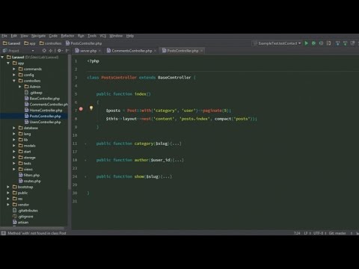The width and height of the screenshot is (359, 269).
Task: Close the CommentsController.php tab
Action: (x=155, y=51)
